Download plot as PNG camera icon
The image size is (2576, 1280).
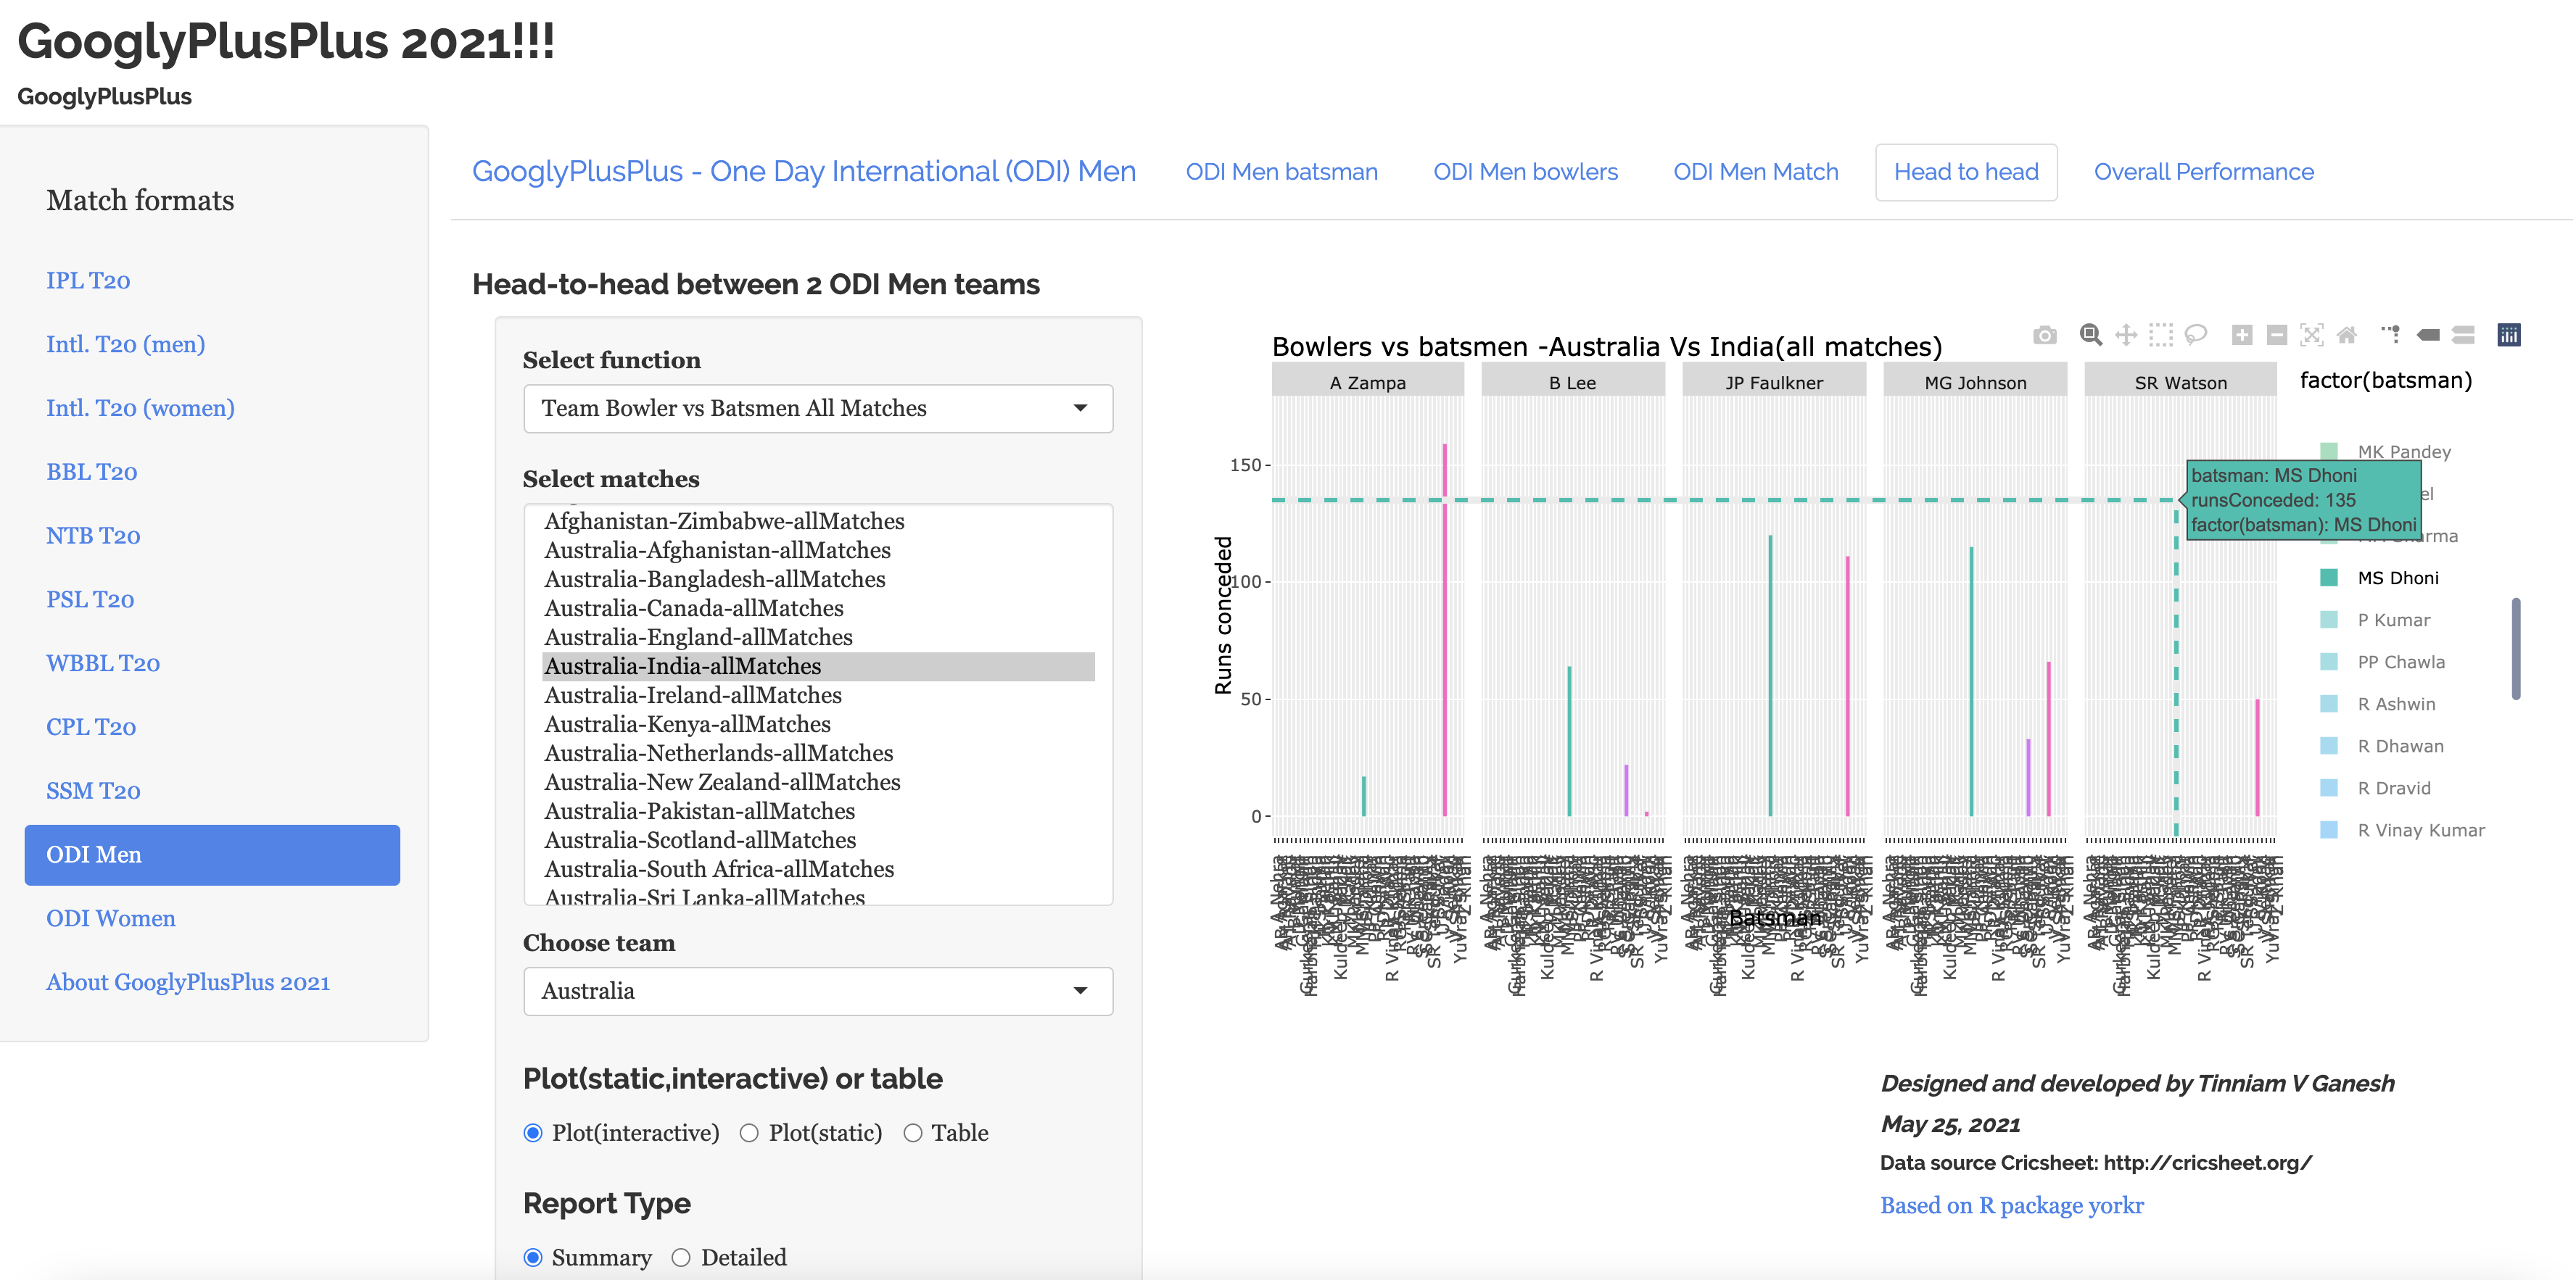[x=2044, y=335]
